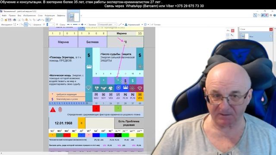Choose the highlighted middle curve type icon

point(26,25)
